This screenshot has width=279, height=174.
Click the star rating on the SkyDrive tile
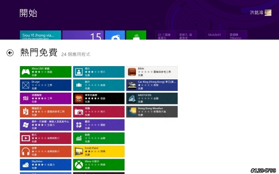pos(39,165)
